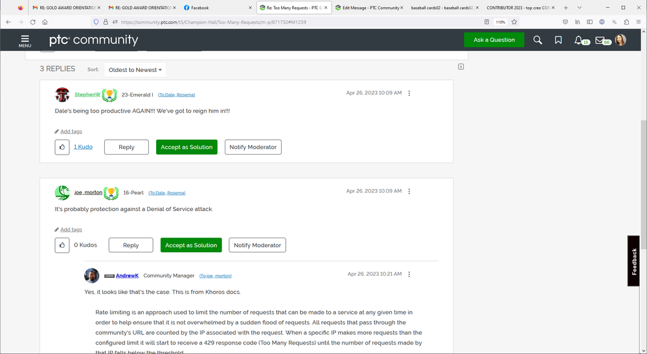Follow 'To:Dale_Rosema' link in joe_morton's reply

pyautogui.click(x=166, y=193)
